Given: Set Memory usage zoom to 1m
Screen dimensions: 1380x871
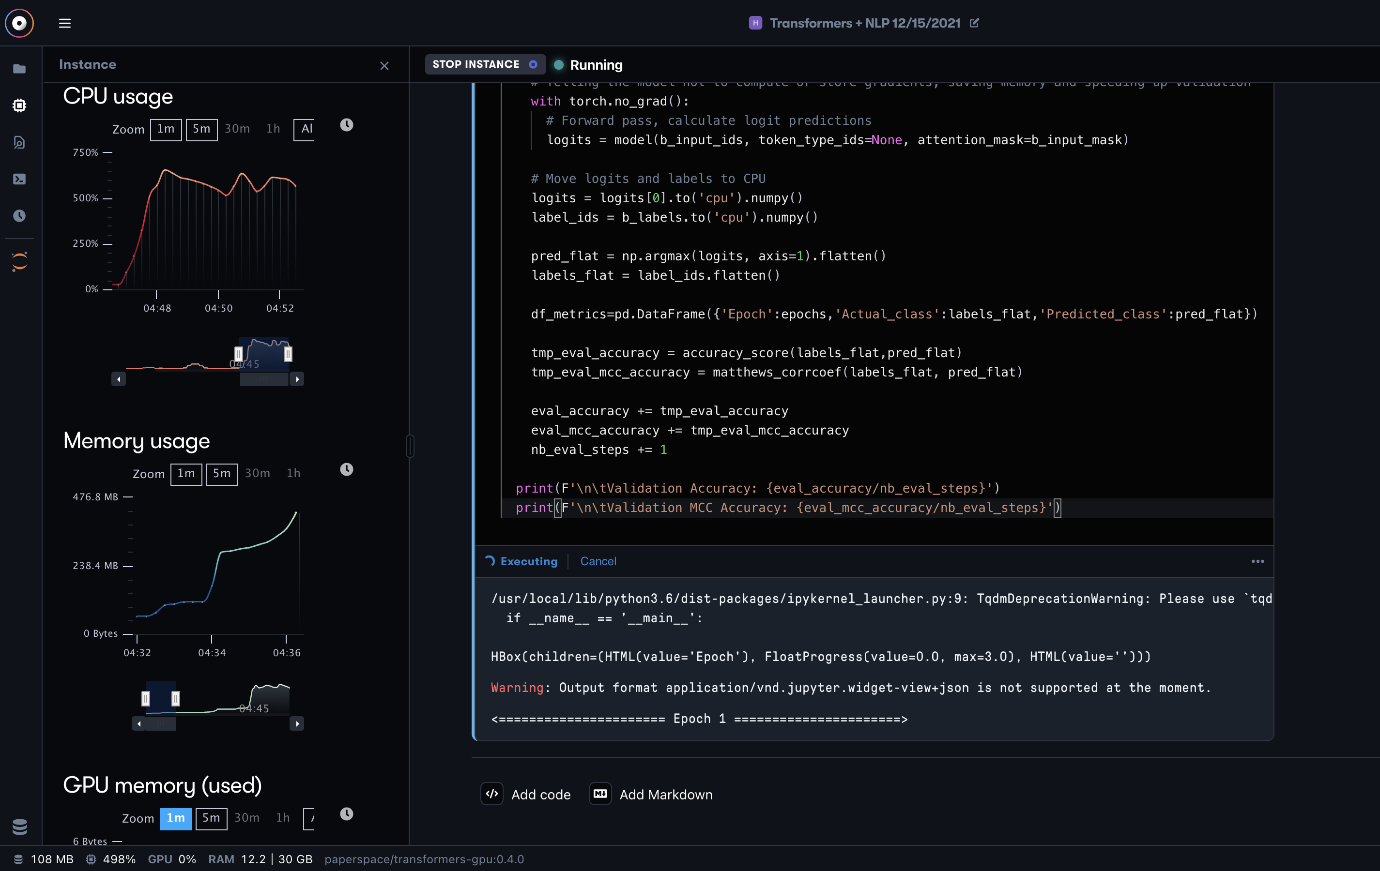Looking at the screenshot, I should tap(186, 474).
